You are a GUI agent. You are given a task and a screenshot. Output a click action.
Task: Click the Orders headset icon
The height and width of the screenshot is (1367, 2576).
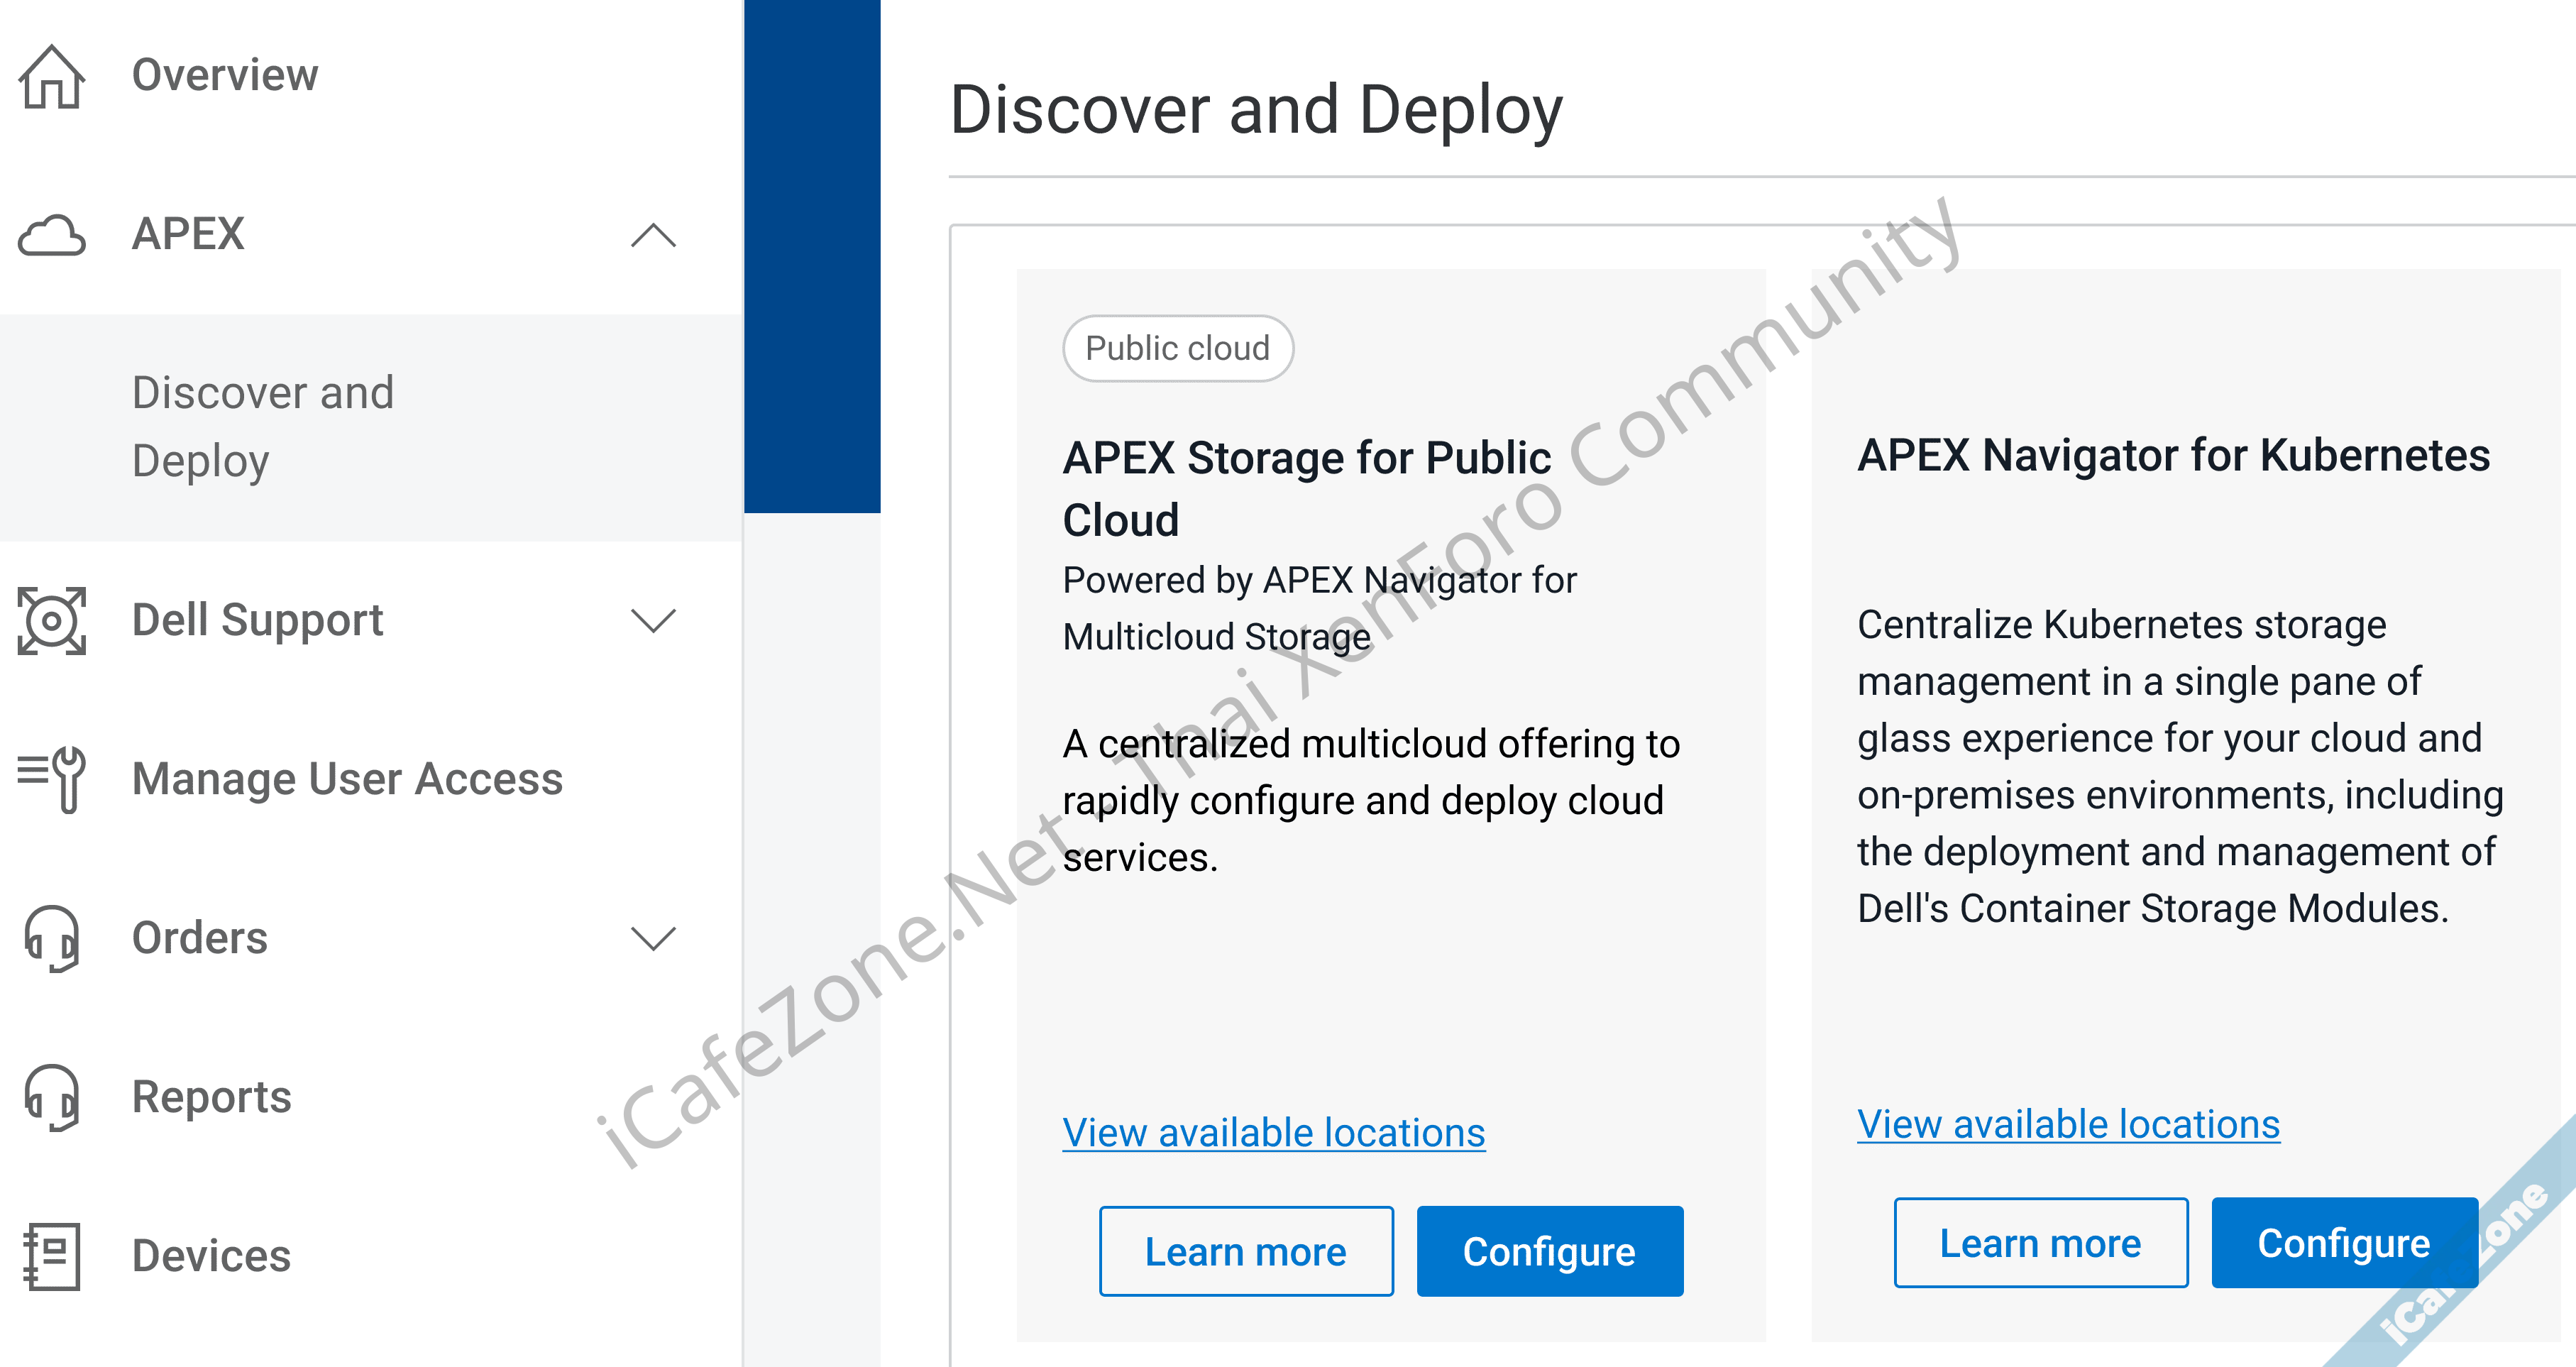tap(52, 938)
